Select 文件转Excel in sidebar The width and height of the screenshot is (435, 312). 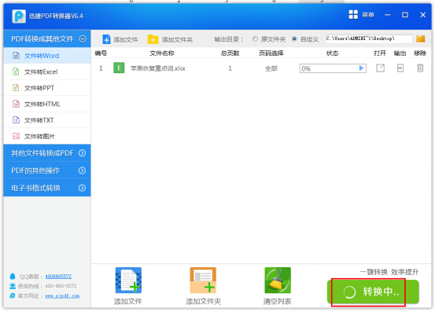47,72
